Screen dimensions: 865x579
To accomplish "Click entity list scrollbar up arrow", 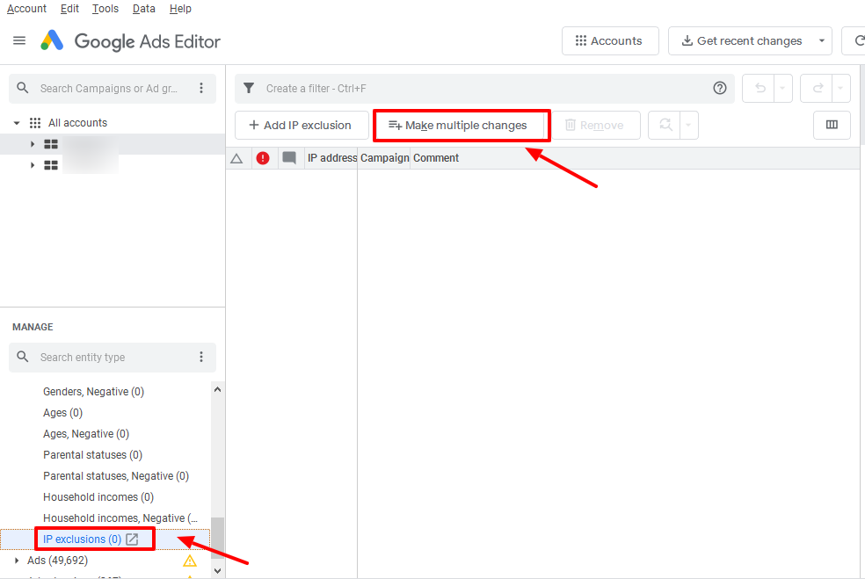I will pyautogui.click(x=217, y=390).
